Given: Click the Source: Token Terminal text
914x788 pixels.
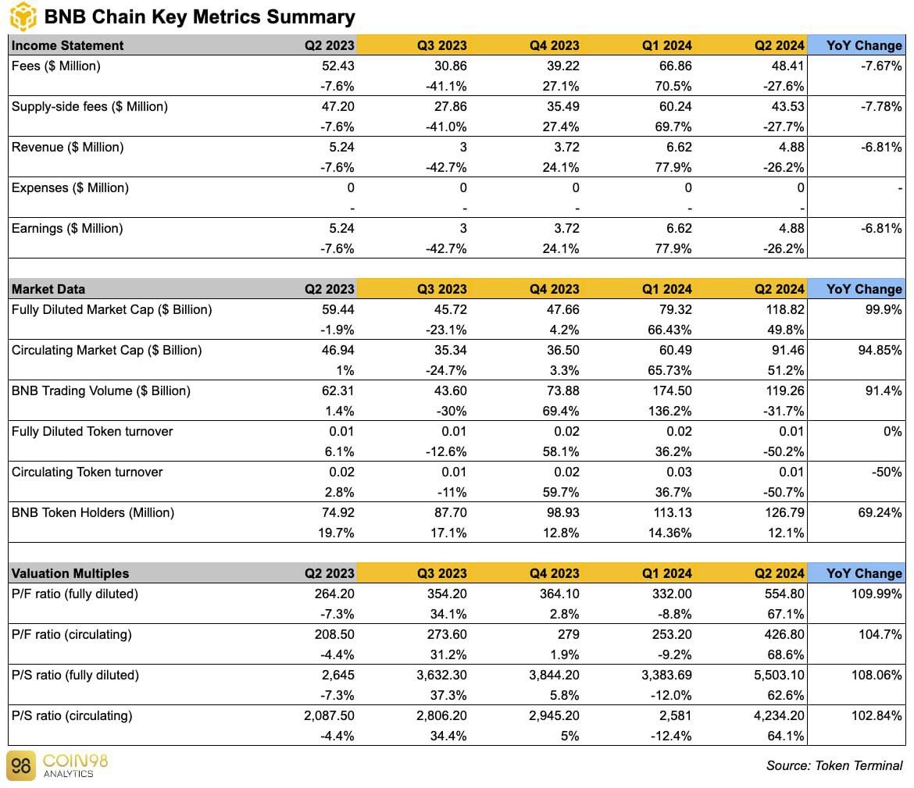Looking at the screenshot, I should [834, 765].
